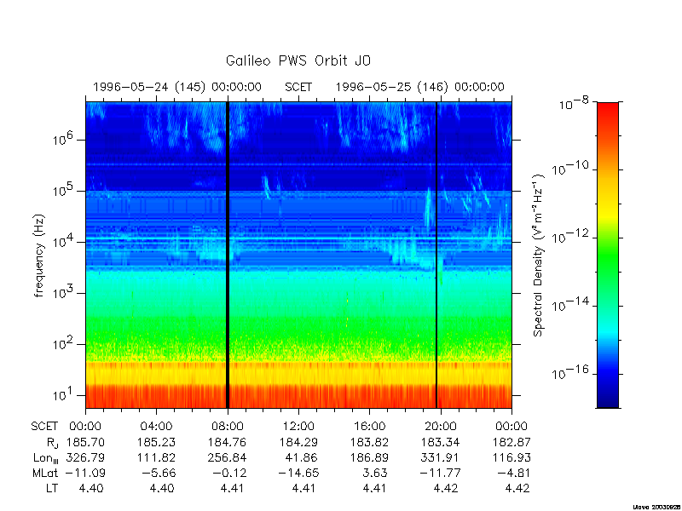Click the R_J value 183.34
This screenshot has width=682, height=511.
[x=441, y=442]
